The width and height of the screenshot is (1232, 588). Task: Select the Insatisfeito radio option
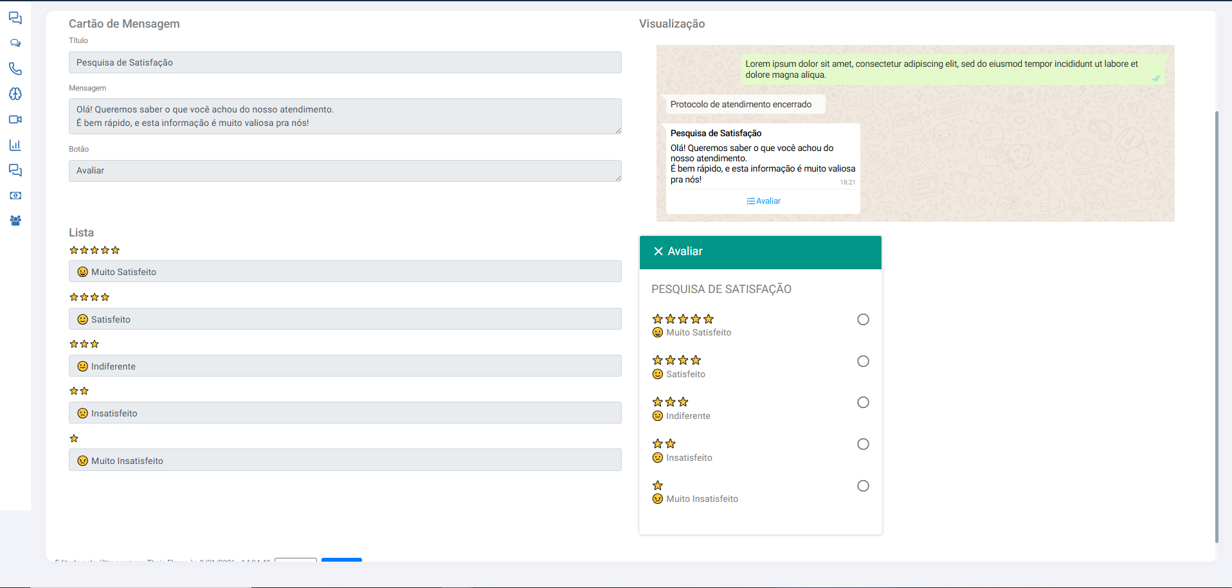click(863, 444)
